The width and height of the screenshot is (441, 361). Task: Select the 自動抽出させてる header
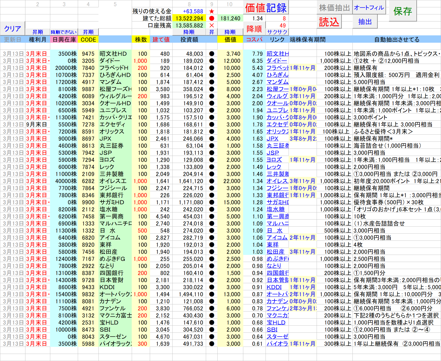pos(397,40)
